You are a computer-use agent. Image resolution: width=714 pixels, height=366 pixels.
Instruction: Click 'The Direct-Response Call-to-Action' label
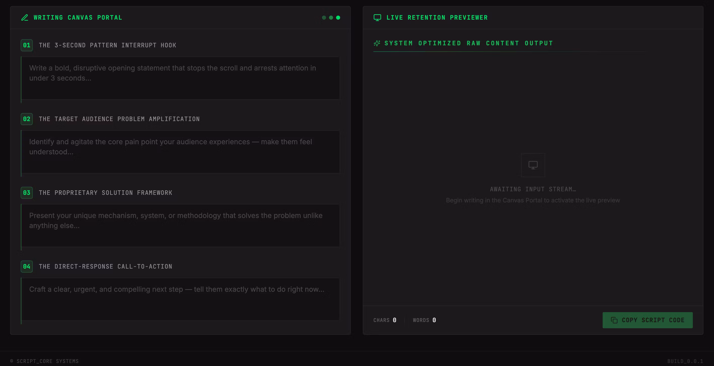tap(105, 267)
